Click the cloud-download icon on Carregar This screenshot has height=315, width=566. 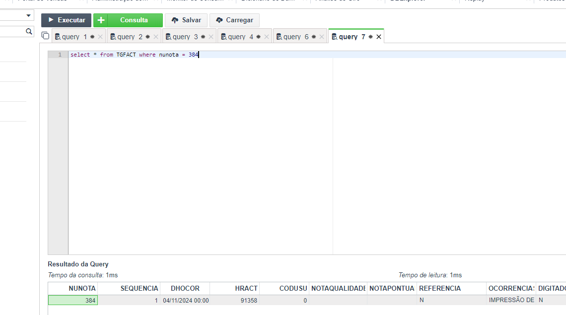[x=219, y=20]
